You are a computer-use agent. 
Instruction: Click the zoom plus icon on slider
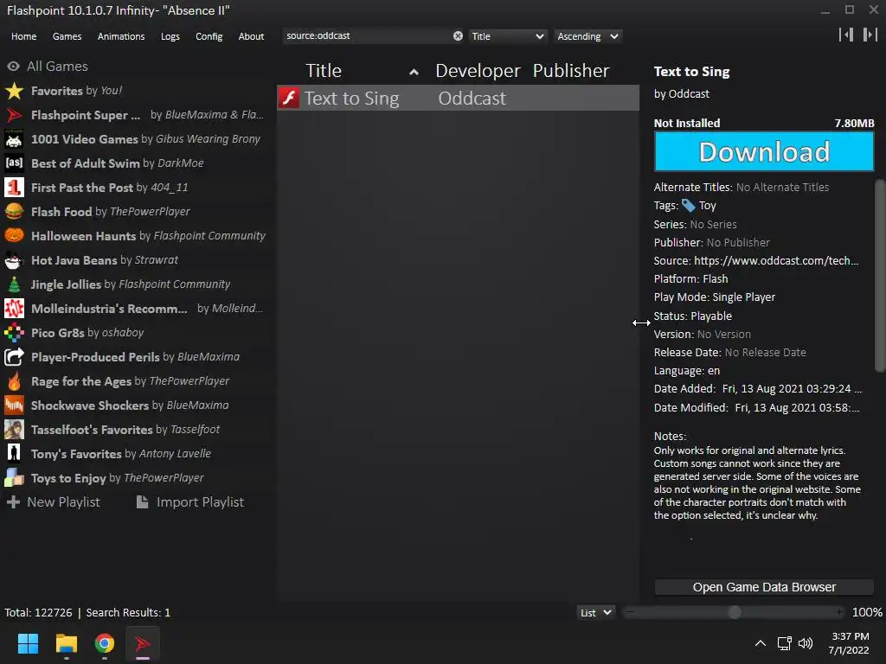tap(839, 612)
